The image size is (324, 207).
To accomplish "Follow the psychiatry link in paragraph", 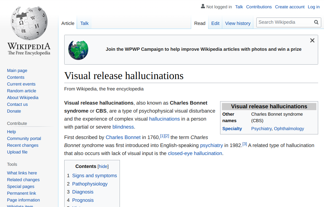I will 211,145.
